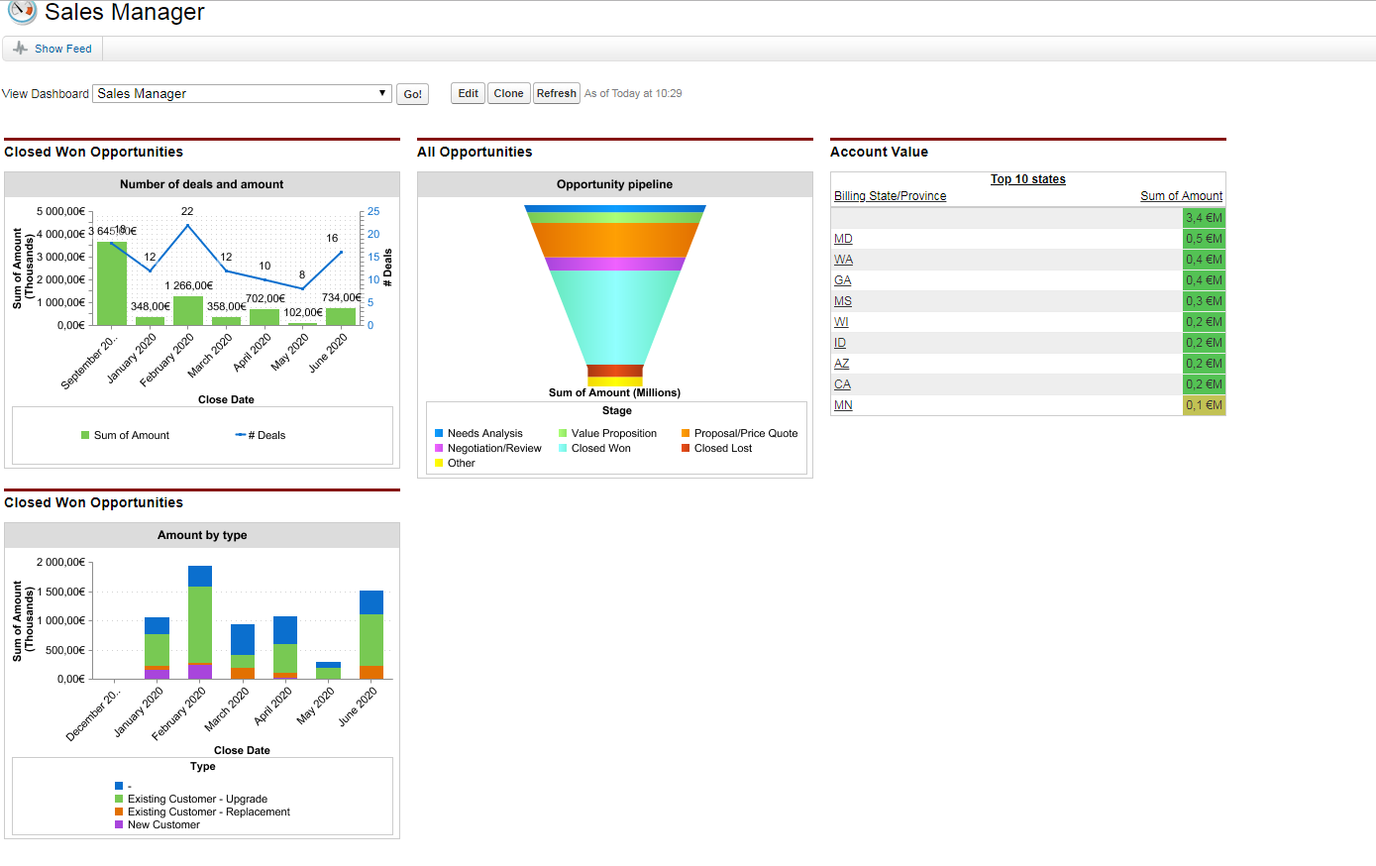Click the 22 deals line peak point
This screenshot has height=866, width=1376.
click(188, 225)
